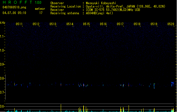Screen dimensions: 177x112
Task: Click the HROFFT 1.0.0 title text
Action: 22,2
